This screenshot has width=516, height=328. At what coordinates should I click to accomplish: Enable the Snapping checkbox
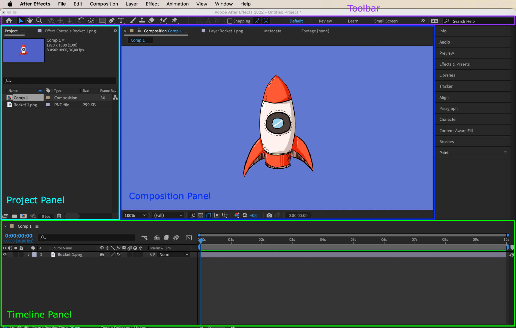point(229,21)
